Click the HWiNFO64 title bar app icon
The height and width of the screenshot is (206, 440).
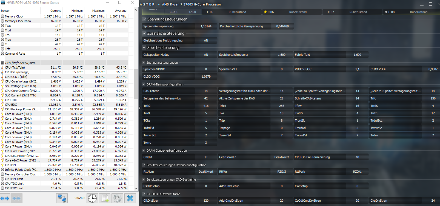pos(3,2)
